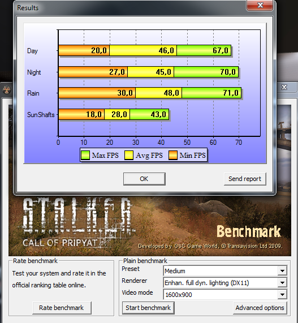
Task: Click the Min FPS legend text
Action: 193,156
